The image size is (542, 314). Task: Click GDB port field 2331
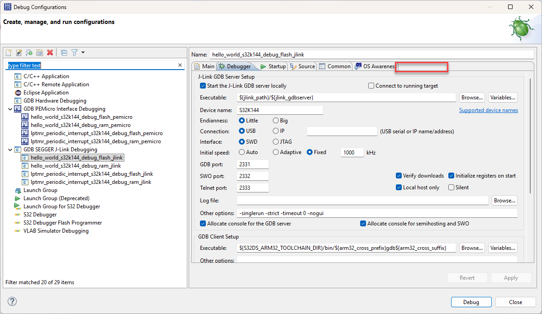[253, 164]
